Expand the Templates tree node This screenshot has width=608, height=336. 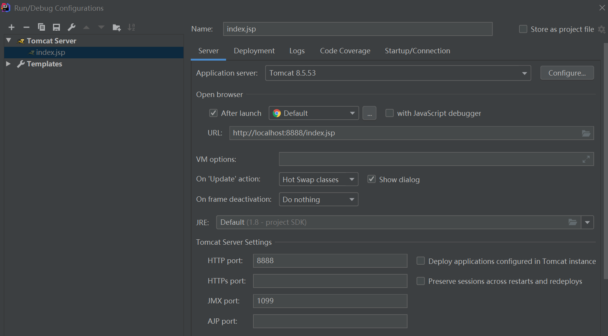pos(8,64)
